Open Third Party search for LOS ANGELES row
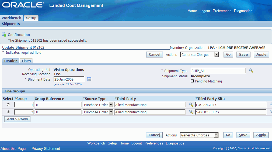 click(x=191, y=105)
